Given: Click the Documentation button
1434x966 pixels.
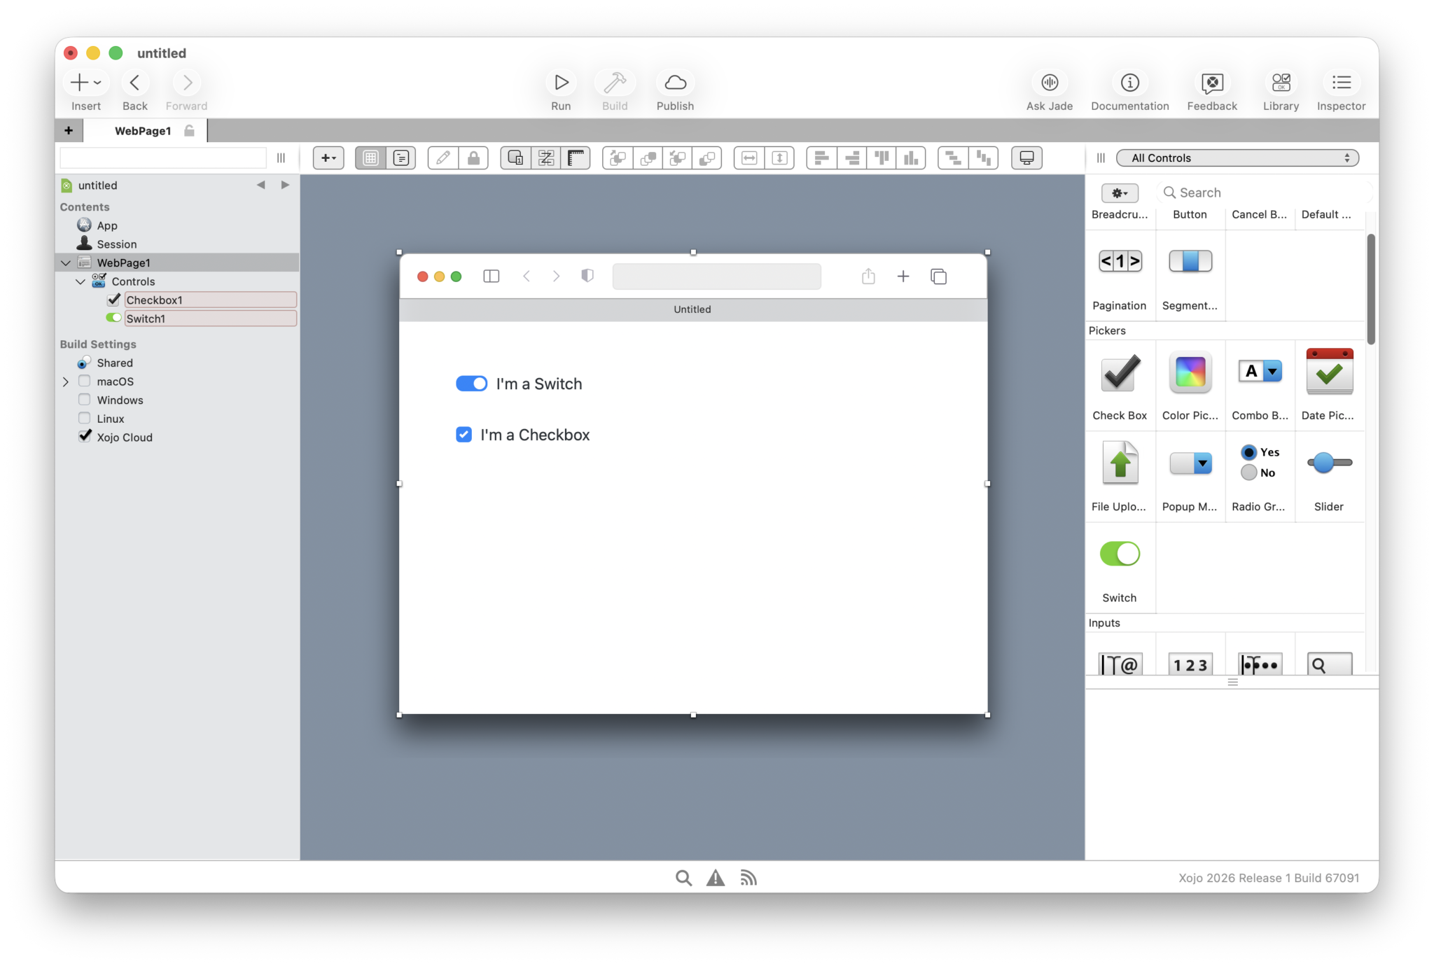Looking at the screenshot, I should 1129,83.
